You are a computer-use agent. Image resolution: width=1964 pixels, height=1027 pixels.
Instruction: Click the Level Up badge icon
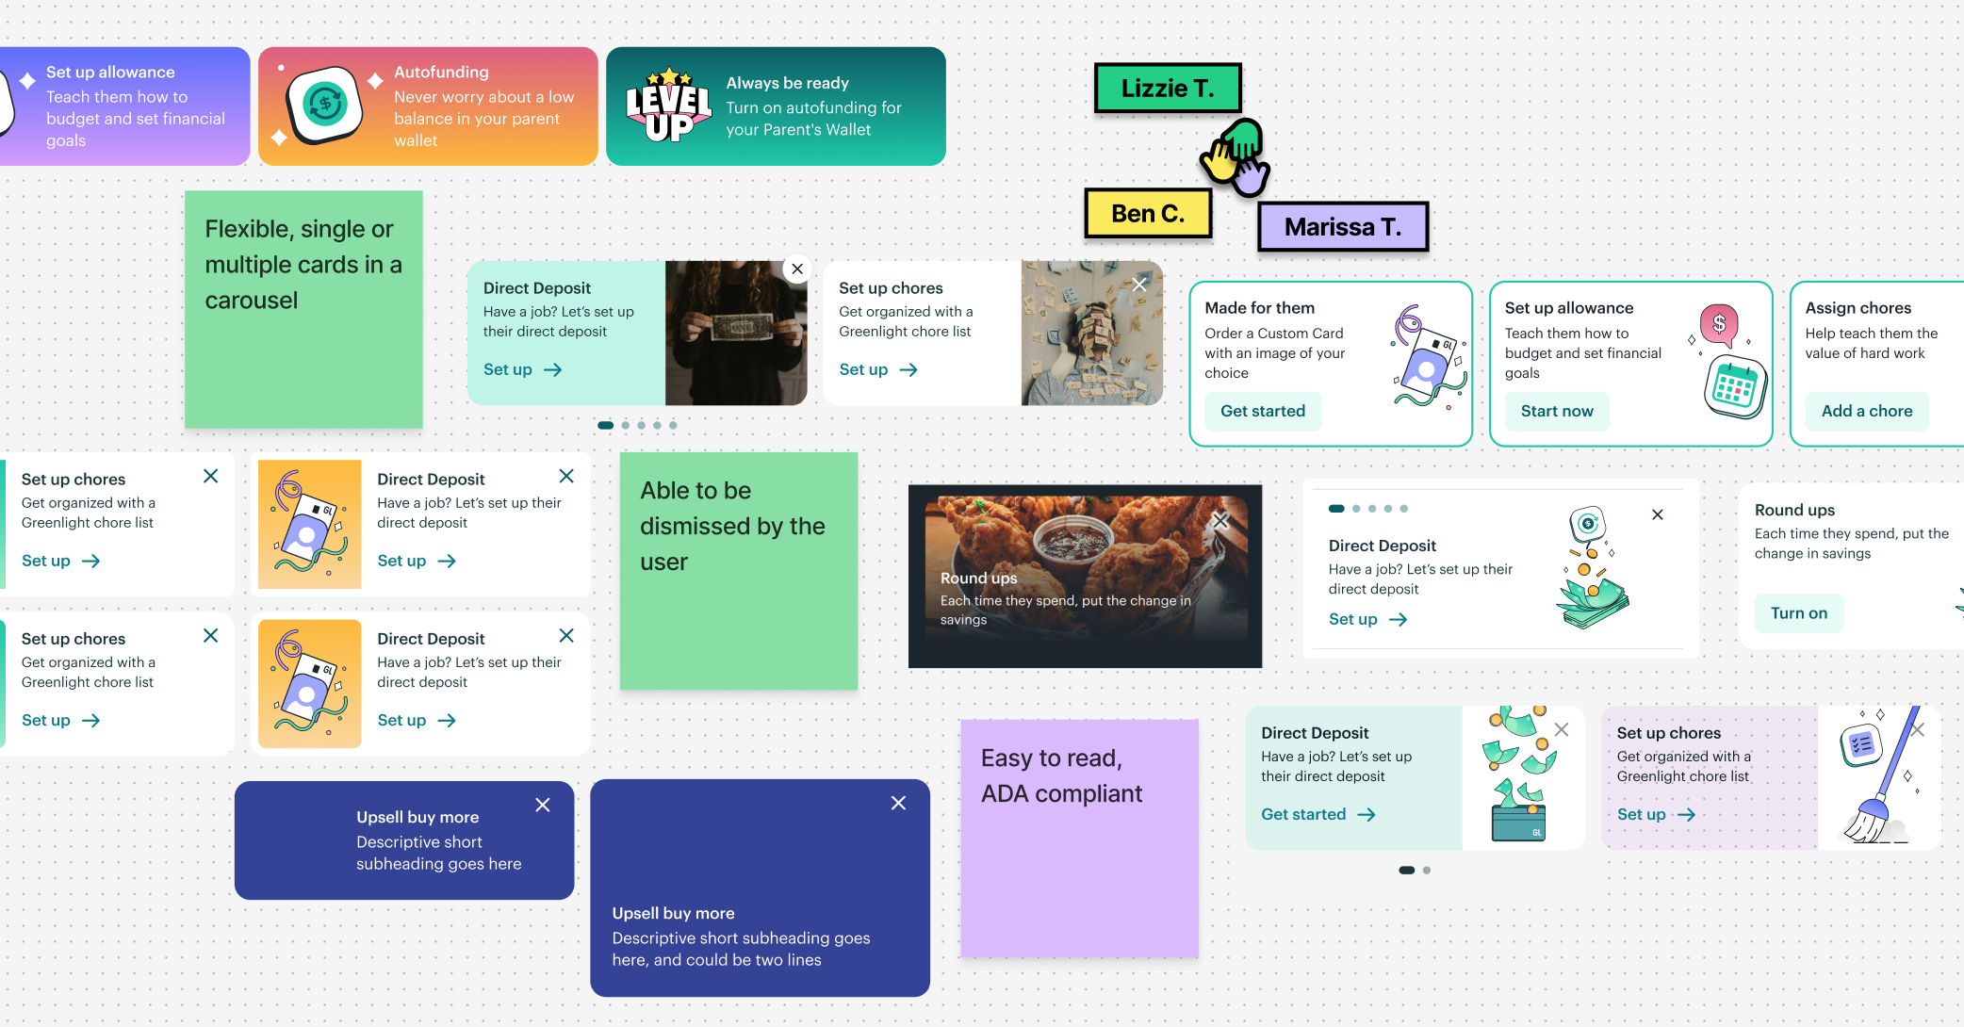click(x=668, y=106)
